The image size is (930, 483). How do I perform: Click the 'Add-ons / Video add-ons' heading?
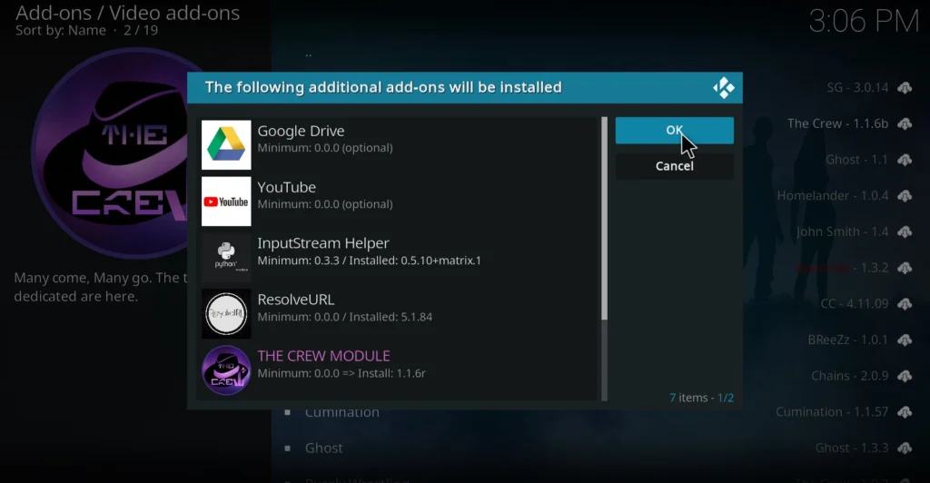127,13
